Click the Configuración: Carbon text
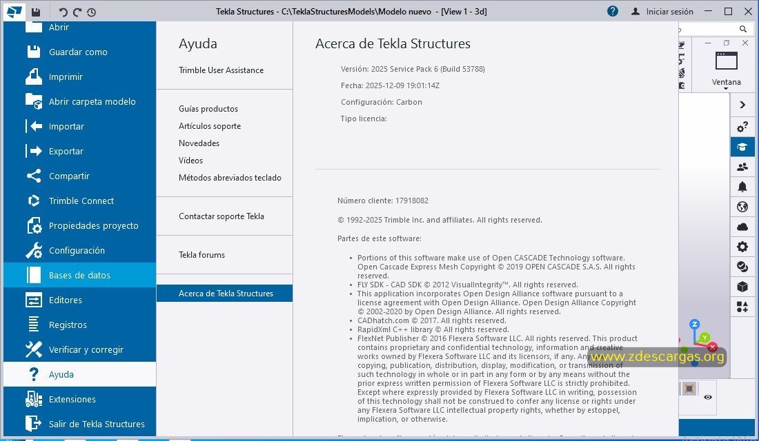 click(x=382, y=102)
